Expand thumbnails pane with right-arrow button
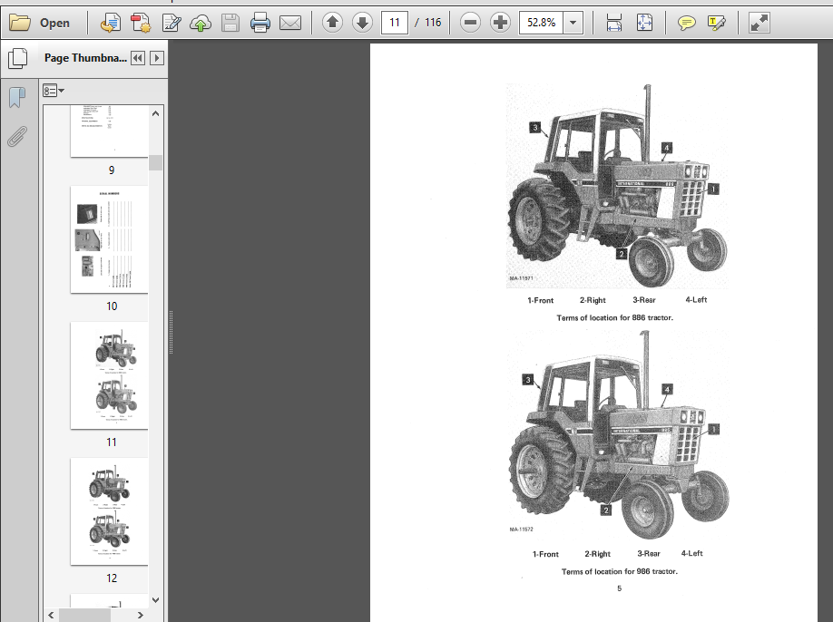Viewport: 833px width, 622px height. click(157, 58)
